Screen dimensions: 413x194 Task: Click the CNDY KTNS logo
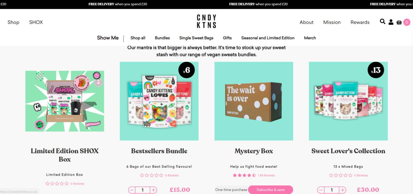(206, 21)
